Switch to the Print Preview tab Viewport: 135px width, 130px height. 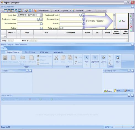[30, 52]
